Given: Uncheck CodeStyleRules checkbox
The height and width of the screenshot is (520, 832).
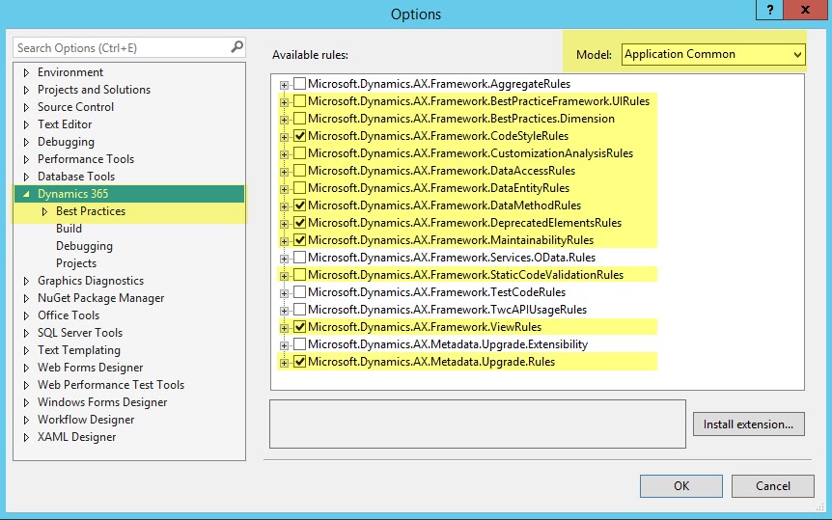Looking at the screenshot, I should [x=300, y=136].
